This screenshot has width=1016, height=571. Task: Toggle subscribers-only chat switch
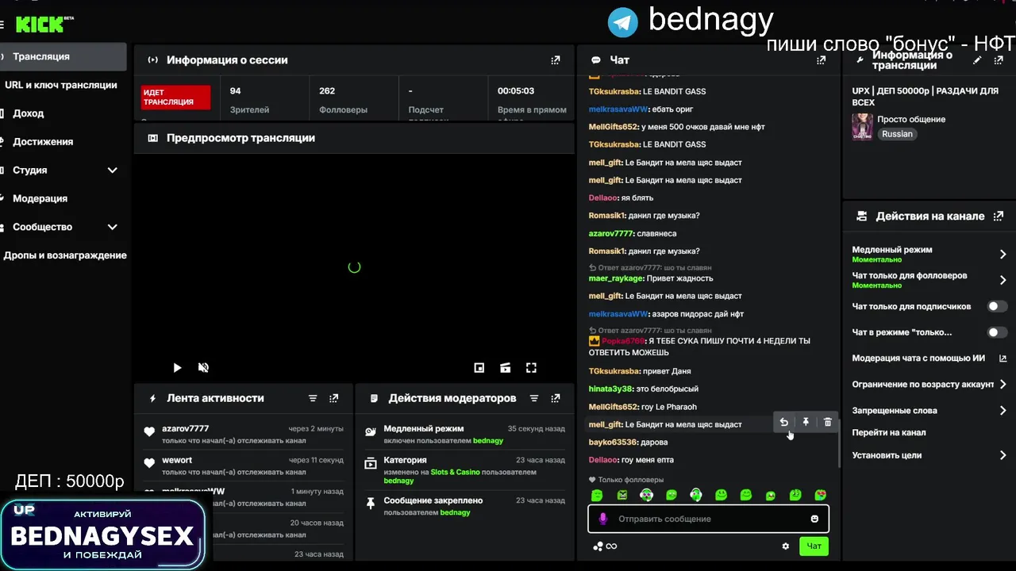tap(997, 306)
